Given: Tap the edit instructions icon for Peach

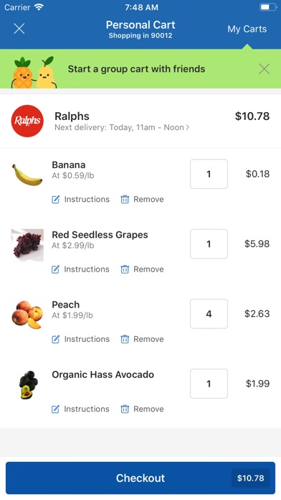Looking at the screenshot, I should click(55, 339).
